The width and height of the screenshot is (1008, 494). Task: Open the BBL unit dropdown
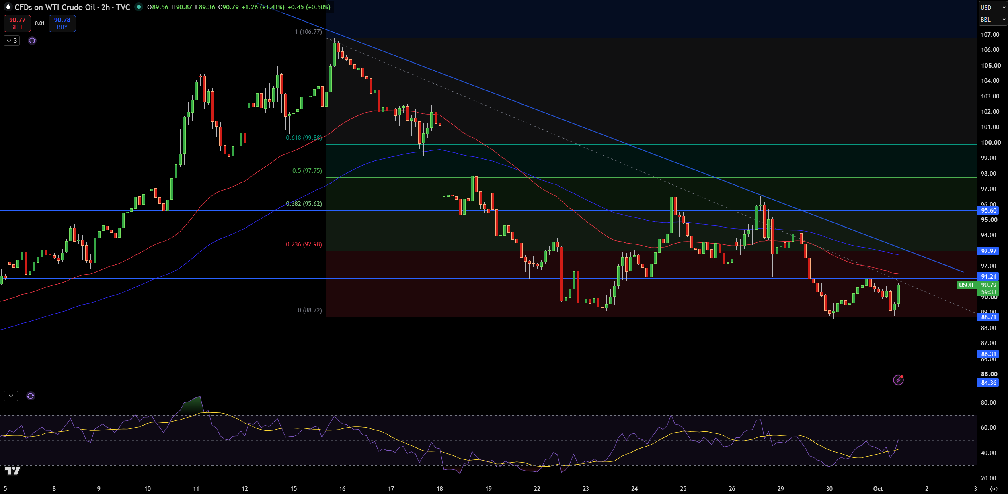[x=993, y=19]
